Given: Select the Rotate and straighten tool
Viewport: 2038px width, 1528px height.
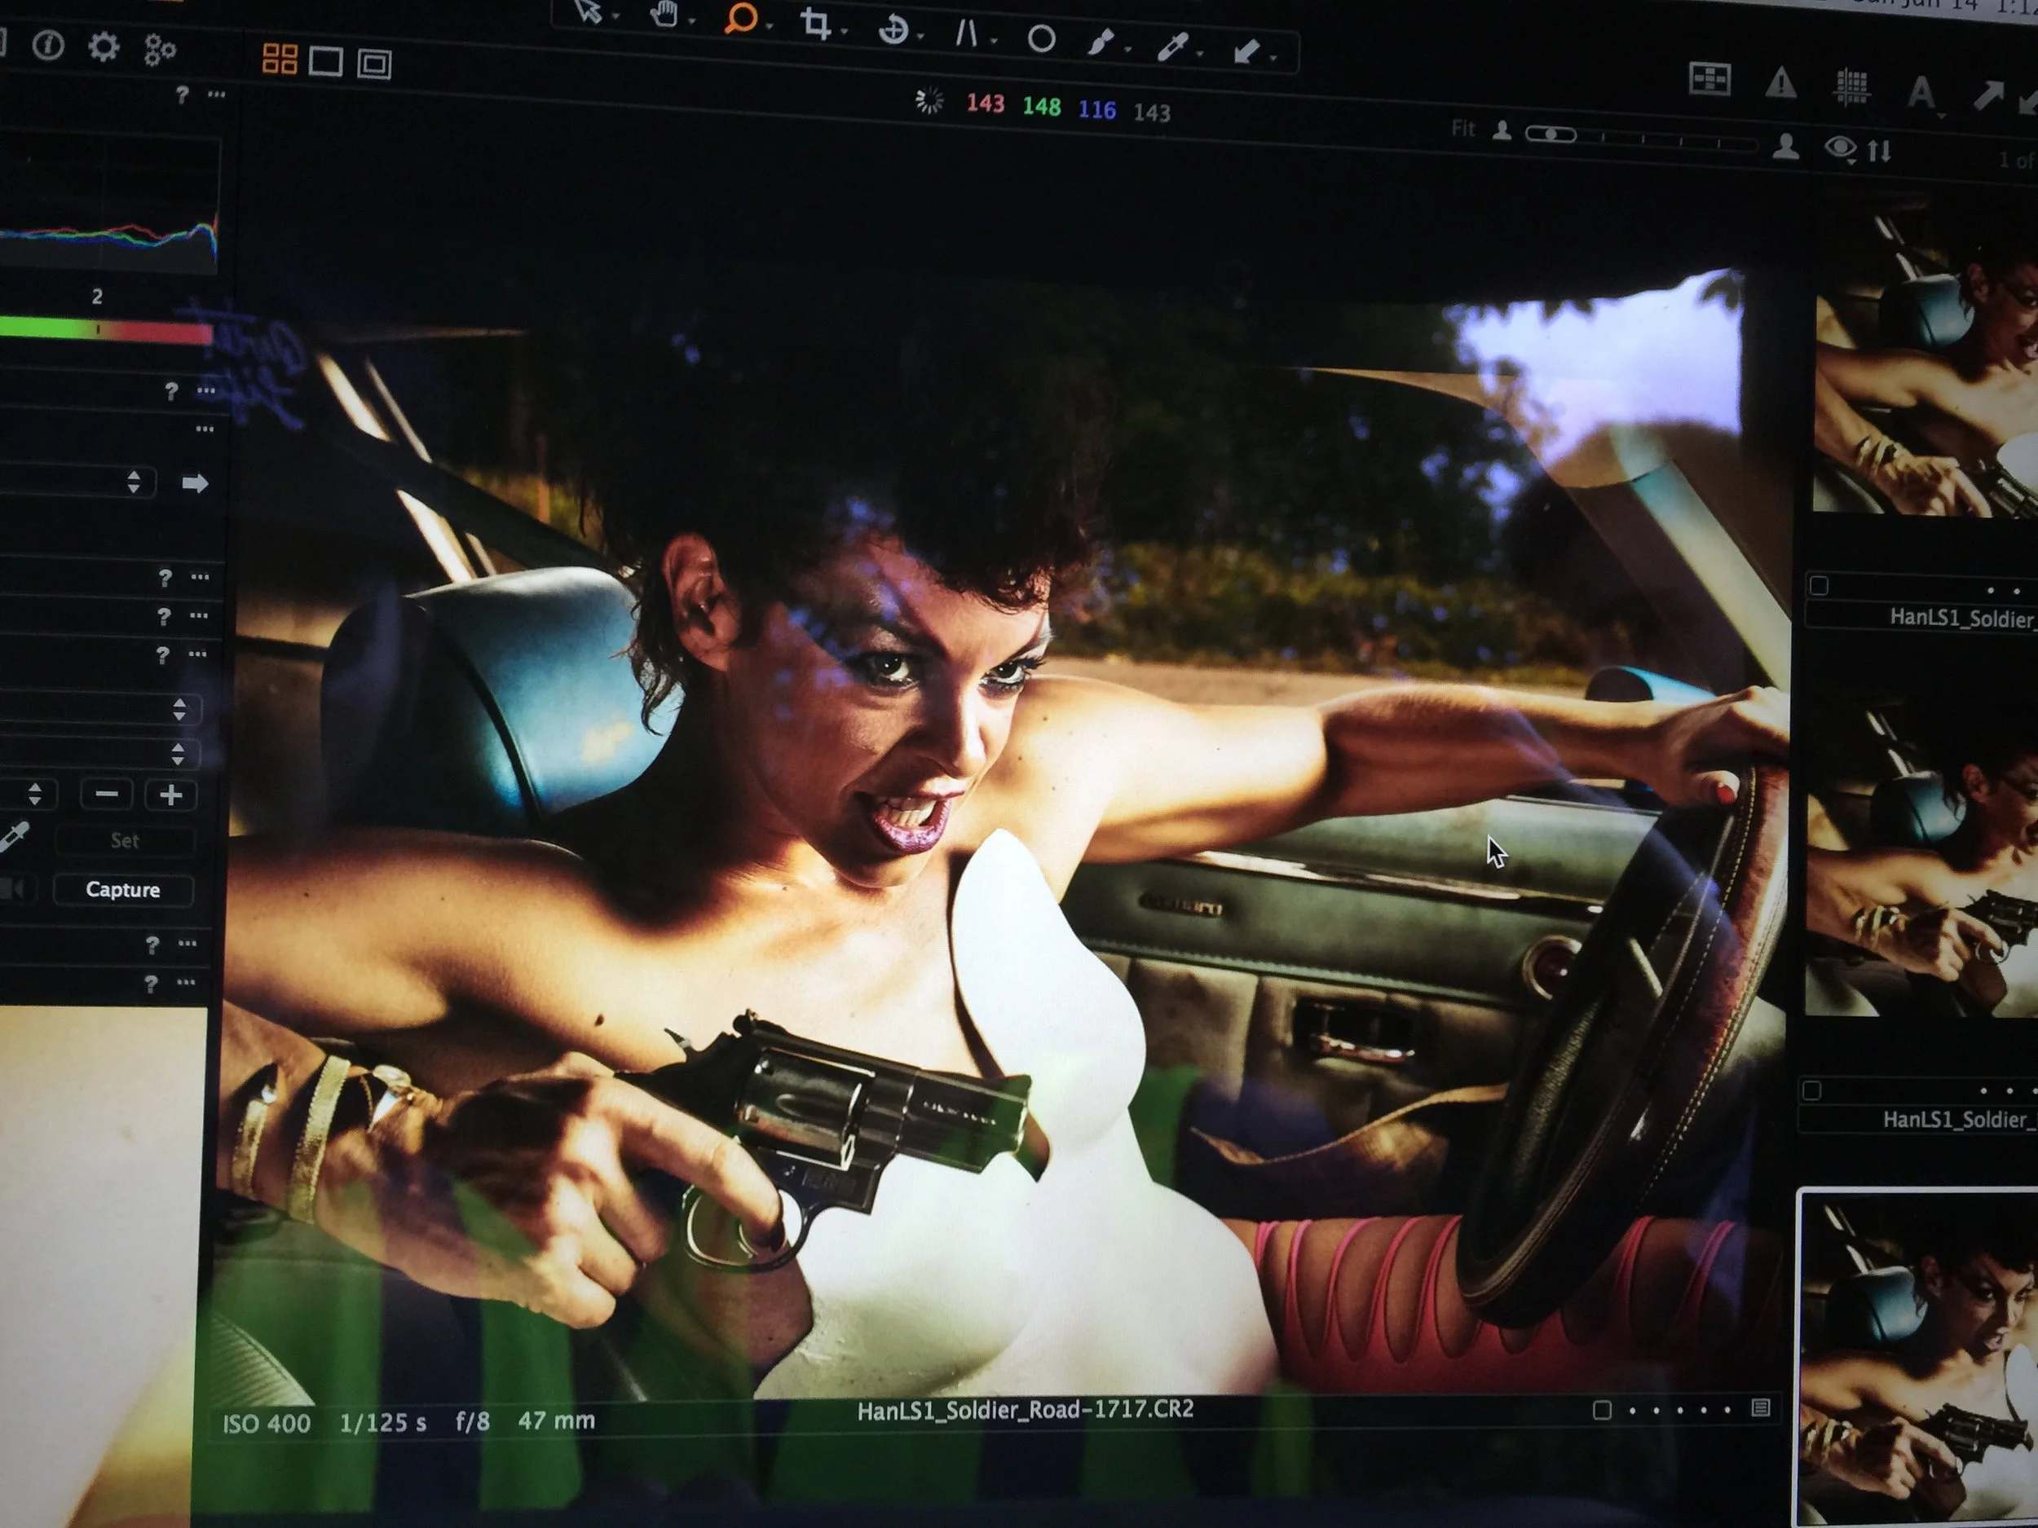Looking at the screenshot, I should 892,29.
